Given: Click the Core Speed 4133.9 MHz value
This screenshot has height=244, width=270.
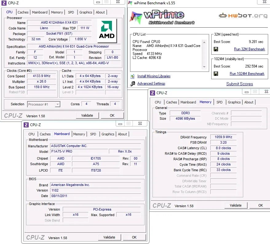Looking at the screenshot, I should pyautogui.click(x=42, y=76).
